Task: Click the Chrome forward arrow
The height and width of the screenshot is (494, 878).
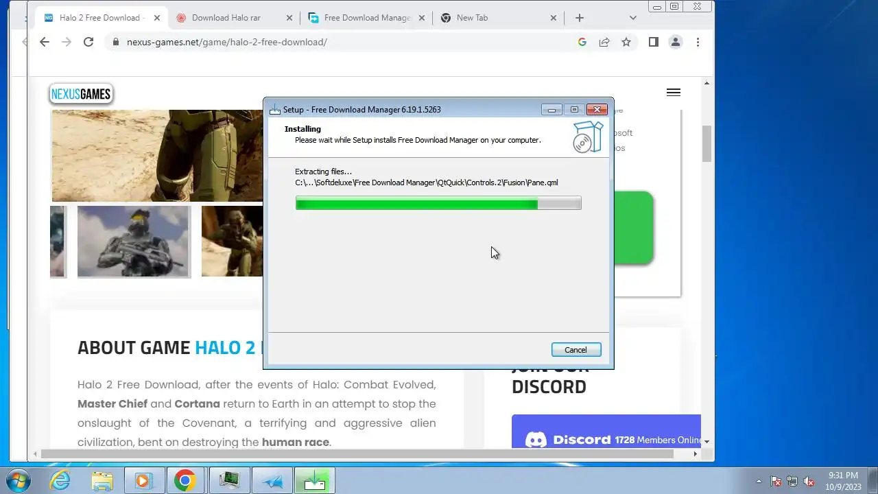Action: point(67,42)
